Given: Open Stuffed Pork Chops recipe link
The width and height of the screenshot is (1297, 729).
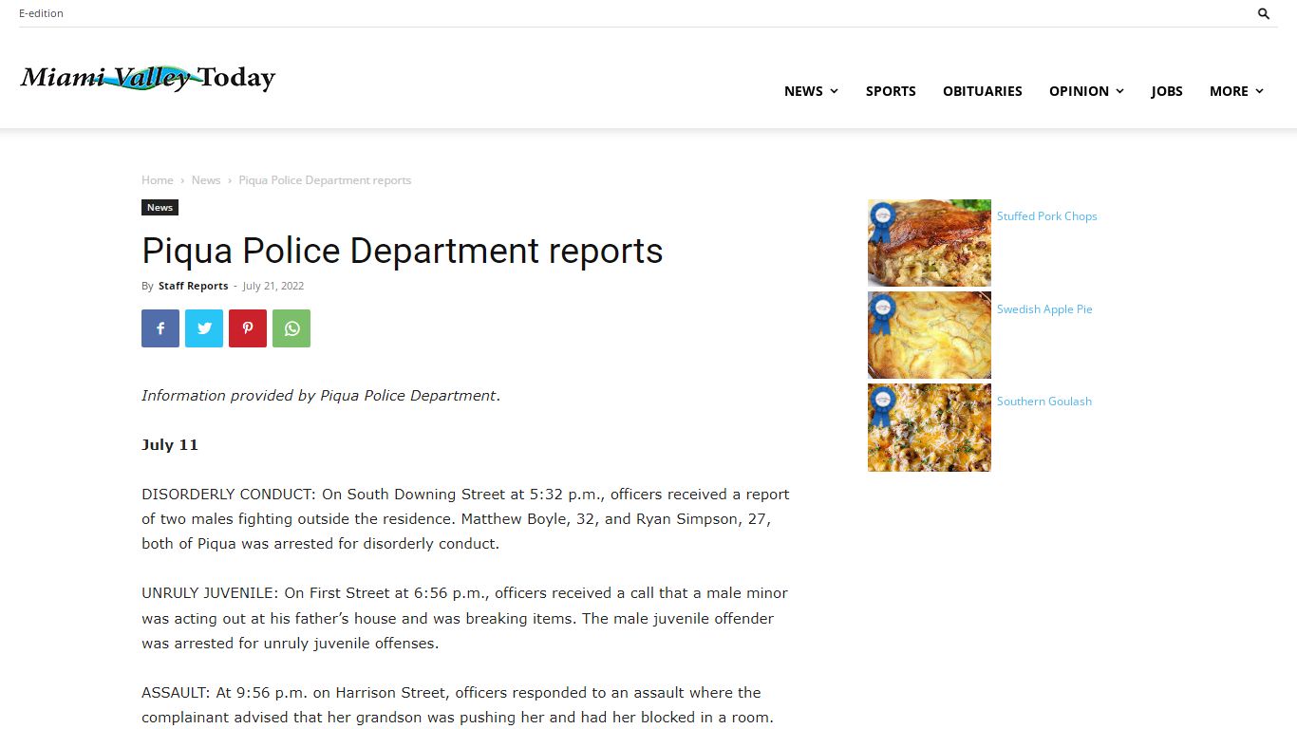Looking at the screenshot, I should click(x=1046, y=216).
